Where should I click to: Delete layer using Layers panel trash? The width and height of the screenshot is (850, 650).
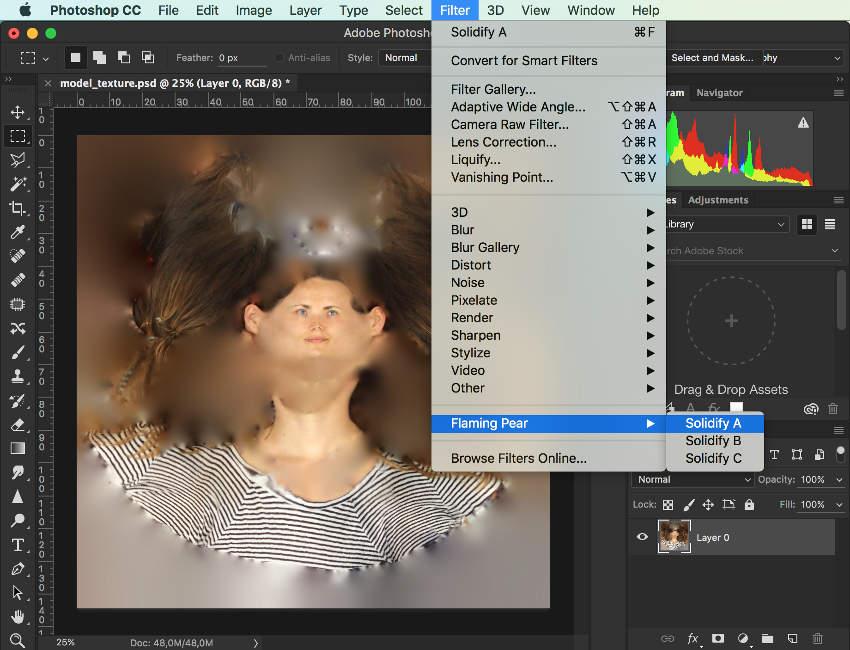[818, 638]
